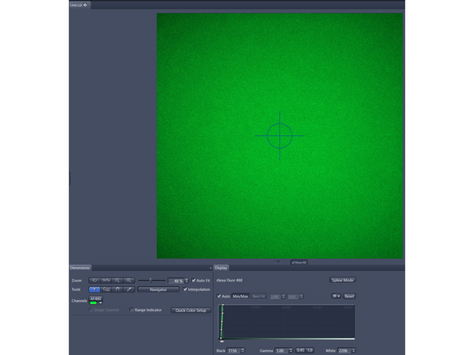Image resolution: width=474 pixels, height=355 pixels.
Task: Click the fit-to-view zoom icon
Action: 94,281
